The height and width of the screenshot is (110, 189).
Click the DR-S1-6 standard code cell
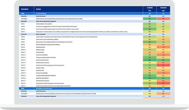pos(23,39)
